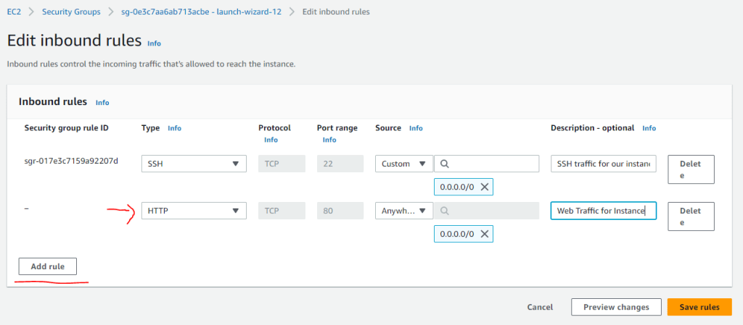Click Save rules button
The image size is (743, 325).
coord(699,307)
